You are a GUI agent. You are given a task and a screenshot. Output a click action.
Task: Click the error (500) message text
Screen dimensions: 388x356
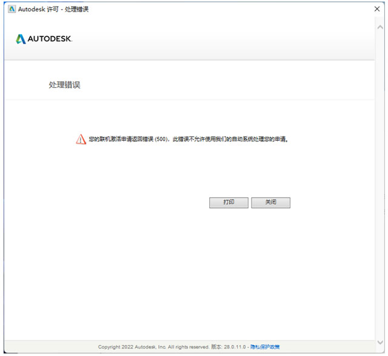pos(189,139)
